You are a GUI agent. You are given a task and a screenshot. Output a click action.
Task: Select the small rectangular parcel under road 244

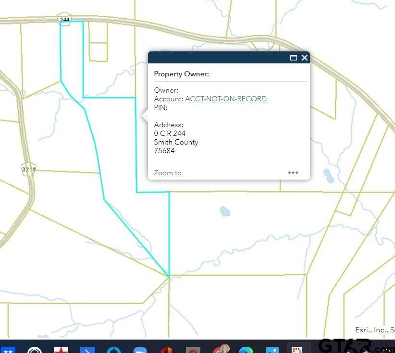(98, 52)
